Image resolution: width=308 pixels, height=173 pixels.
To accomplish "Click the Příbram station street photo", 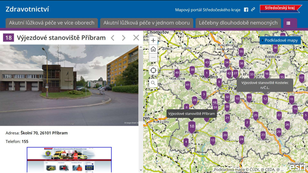I will [x=69, y=85].
